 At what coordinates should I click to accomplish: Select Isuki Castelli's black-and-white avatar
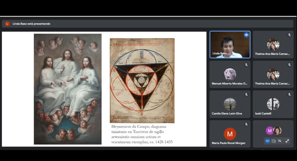click(x=273, y=104)
